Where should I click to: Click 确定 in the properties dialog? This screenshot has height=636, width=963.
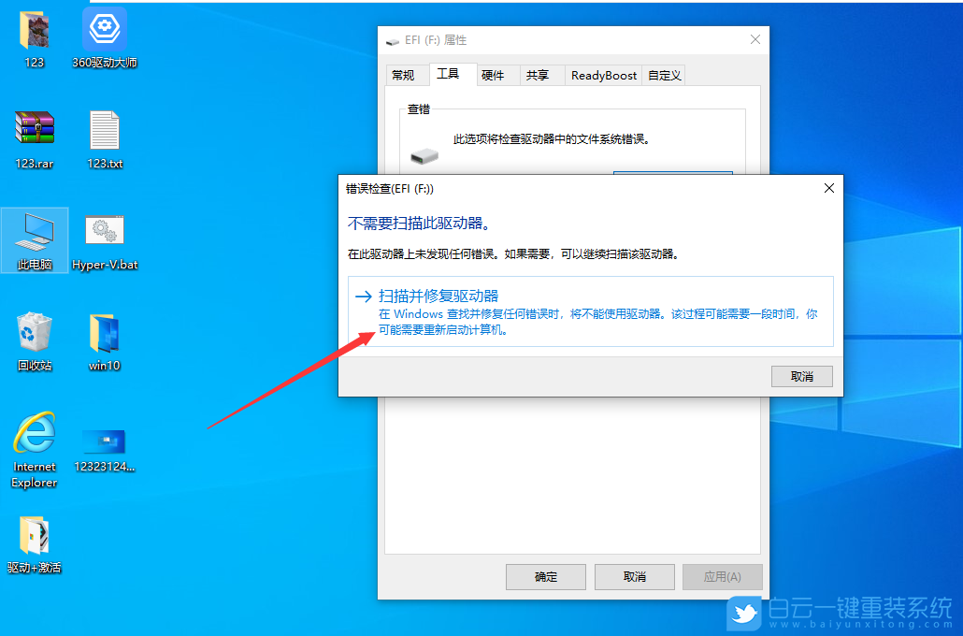point(545,577)
